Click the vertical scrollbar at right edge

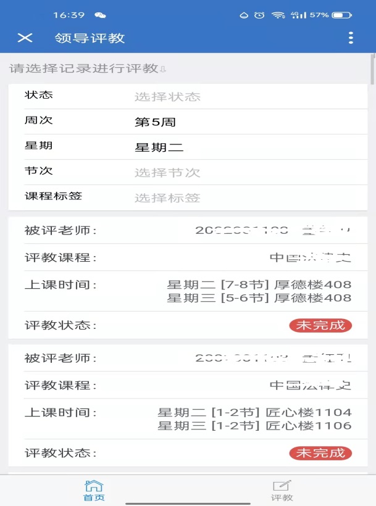tap(373, 69)
